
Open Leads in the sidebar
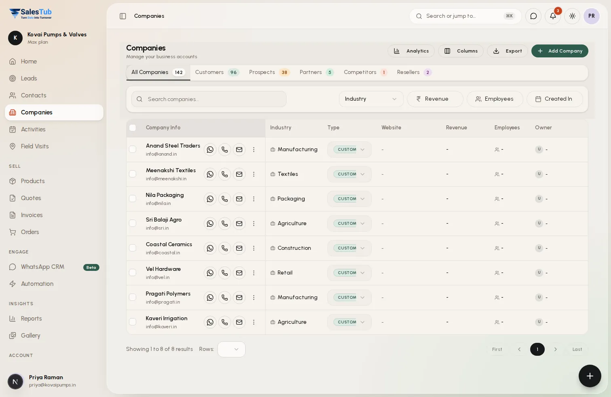click(54, 78)
